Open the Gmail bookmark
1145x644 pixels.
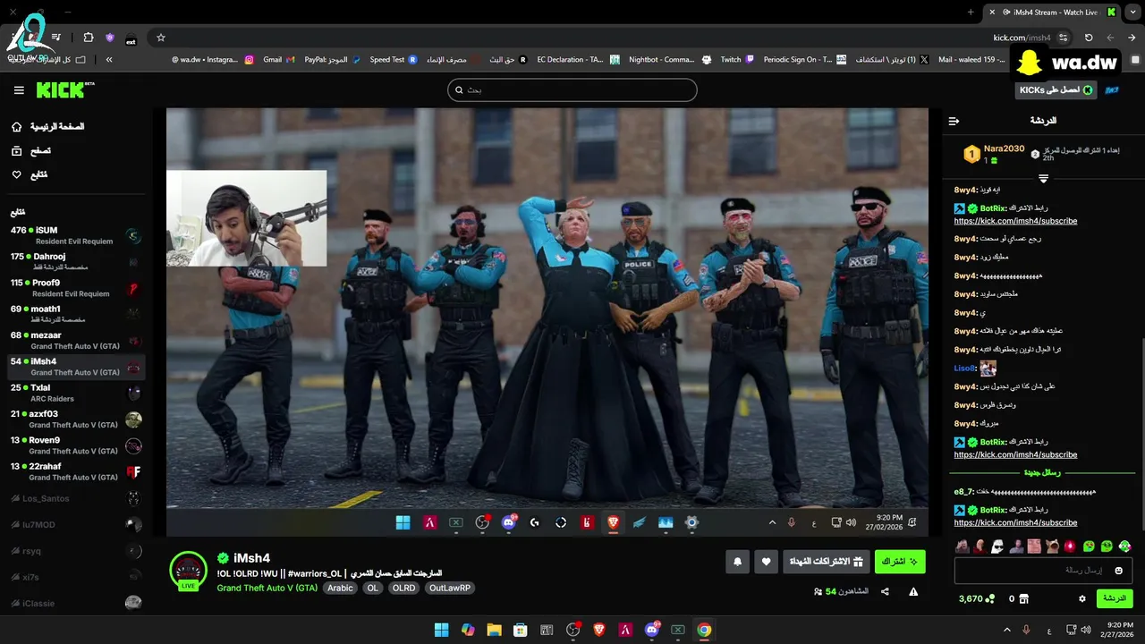[278, 60]
